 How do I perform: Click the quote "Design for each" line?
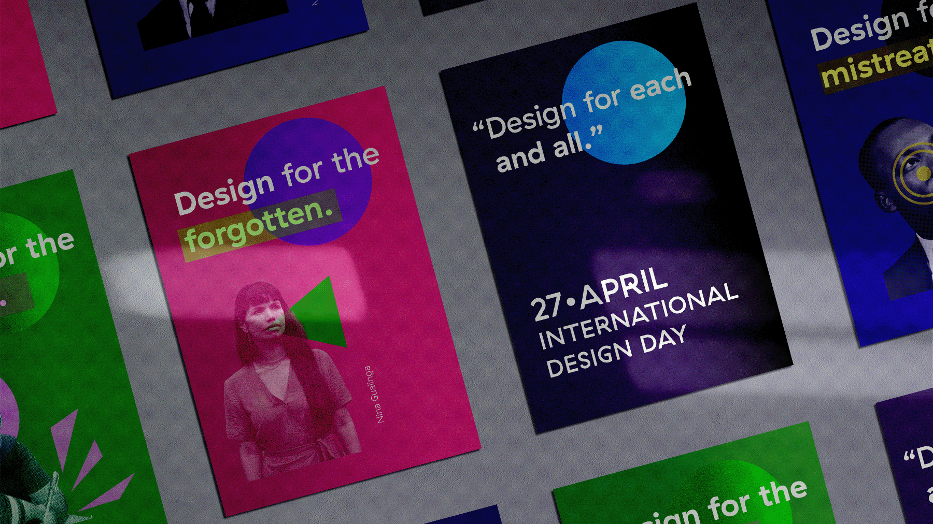(x=582, y=104)
